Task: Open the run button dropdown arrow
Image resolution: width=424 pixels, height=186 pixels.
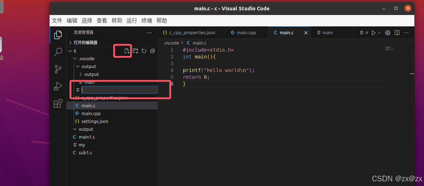Action: (x=379, y=33)
